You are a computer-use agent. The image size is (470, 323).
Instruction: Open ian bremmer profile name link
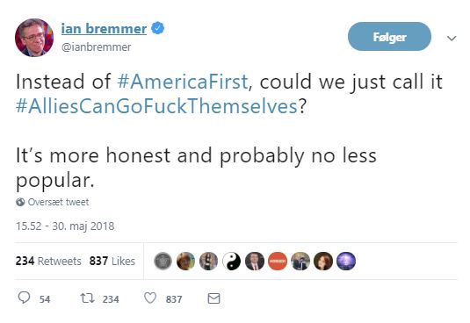pos(104,29)
